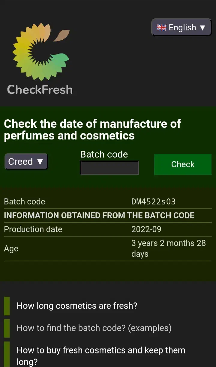
Task: Click the age value "3 years 2 months"
Action: tap(168, 248)
